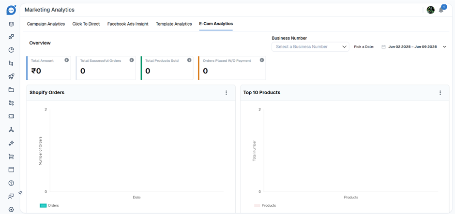Open the folder icon in sidebar
The image size is (455, 214).
pos(11,90)
